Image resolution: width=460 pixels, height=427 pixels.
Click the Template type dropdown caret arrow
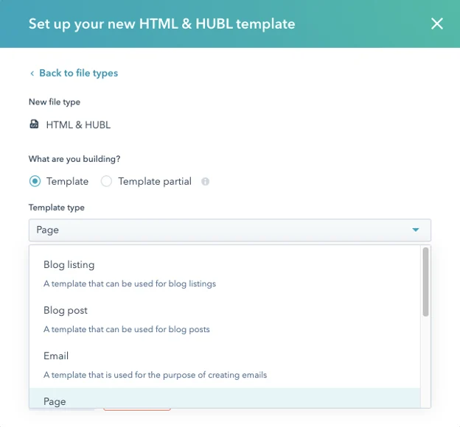pos(416,230)
